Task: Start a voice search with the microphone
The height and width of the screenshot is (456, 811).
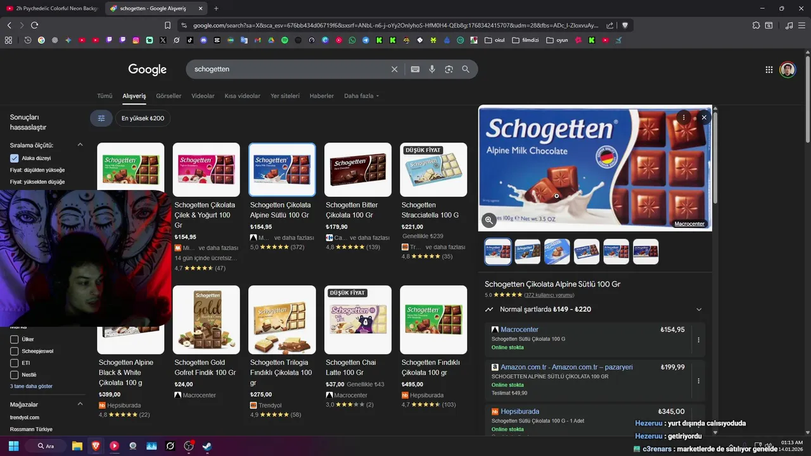Action: [432, 69]
